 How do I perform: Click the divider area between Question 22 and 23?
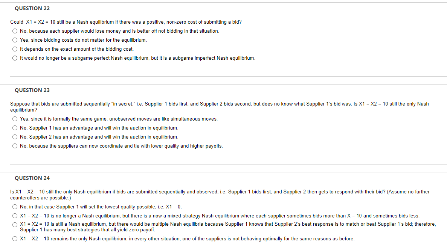tap(223, 80)
